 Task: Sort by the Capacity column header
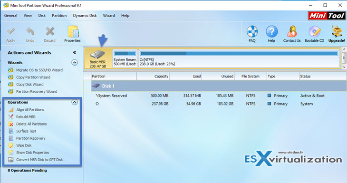[153, 76]
